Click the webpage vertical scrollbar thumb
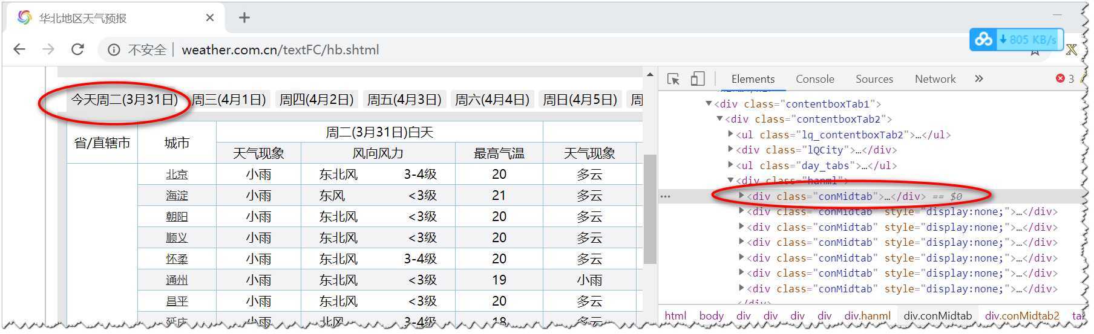The height and width of the screenshot is (334, 1094). (x=650, y=209)
